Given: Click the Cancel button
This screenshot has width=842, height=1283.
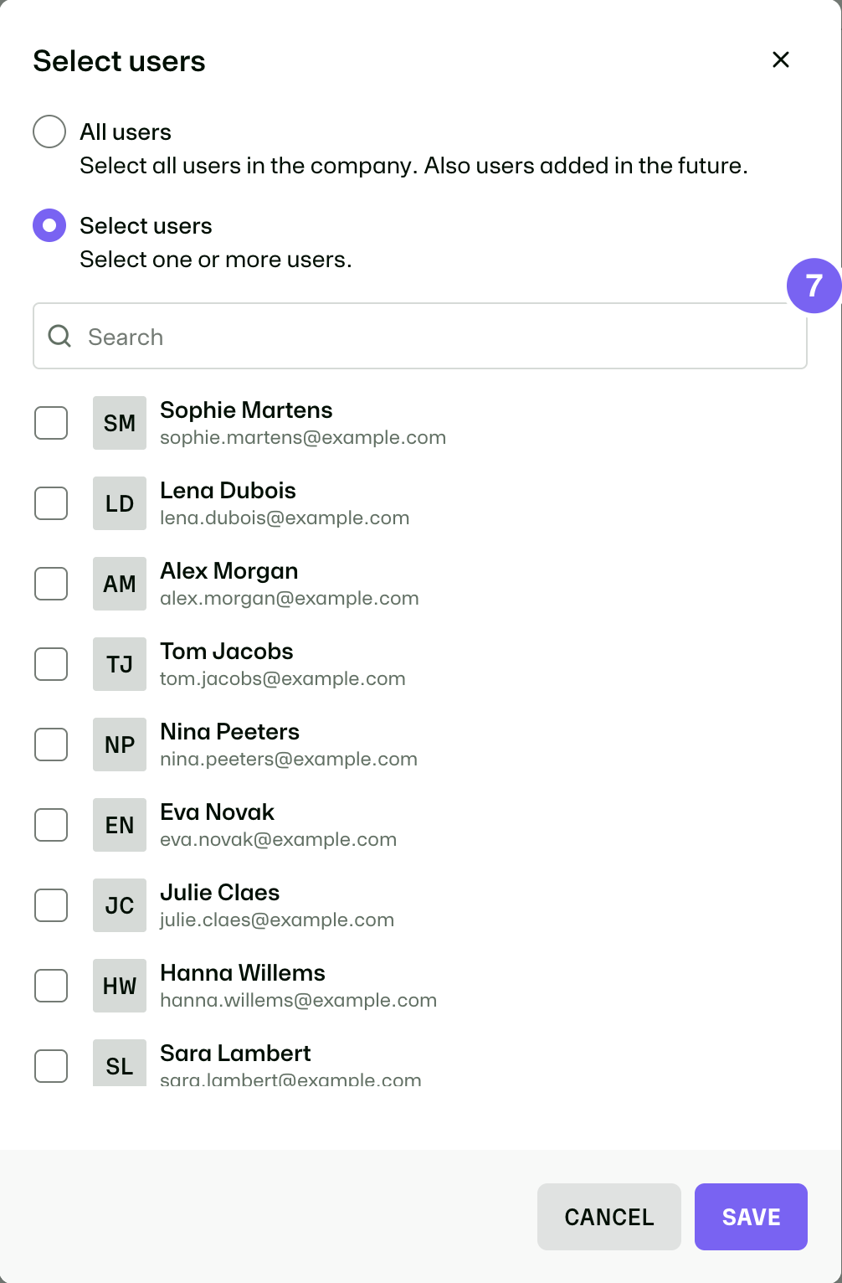Looking at the screenshot, I should pos(609,1217).
